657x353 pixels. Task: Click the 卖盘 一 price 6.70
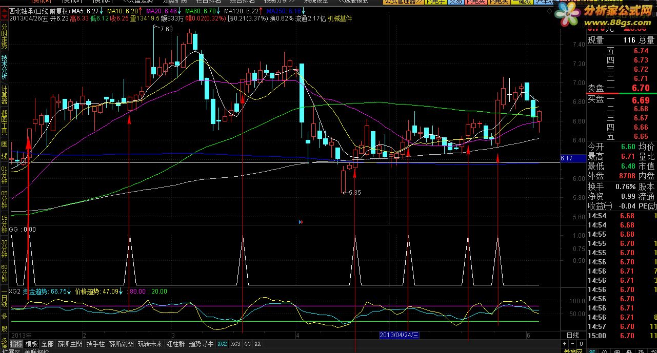[641, 88]
